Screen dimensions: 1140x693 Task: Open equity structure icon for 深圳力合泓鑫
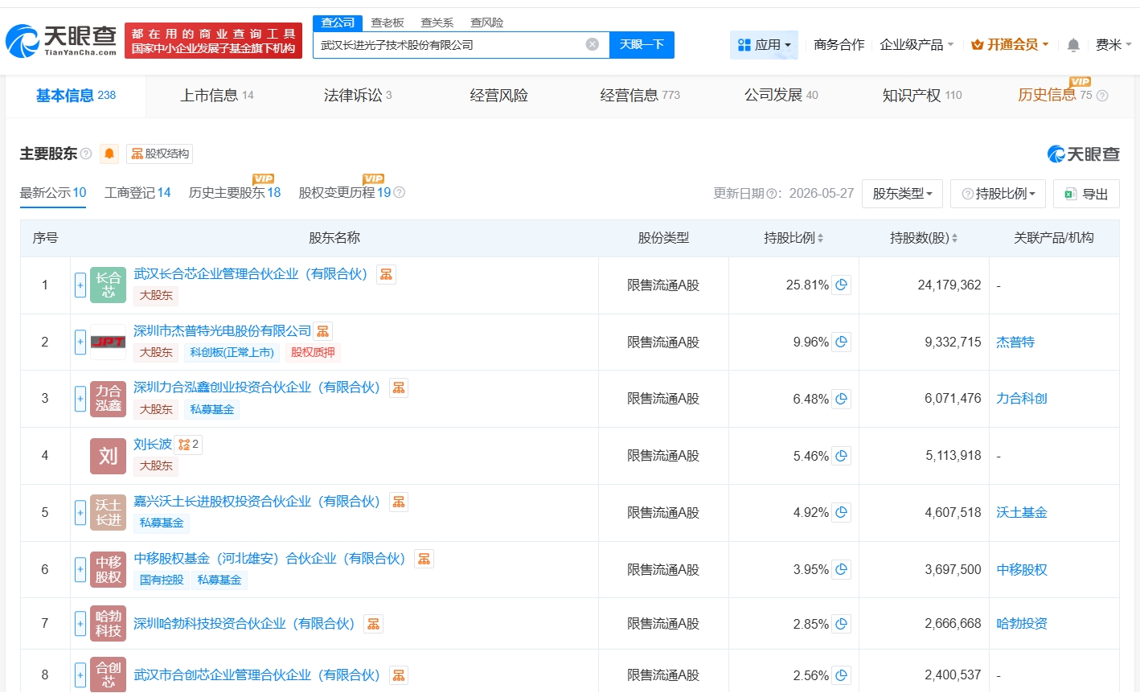(x=399, y=388)
